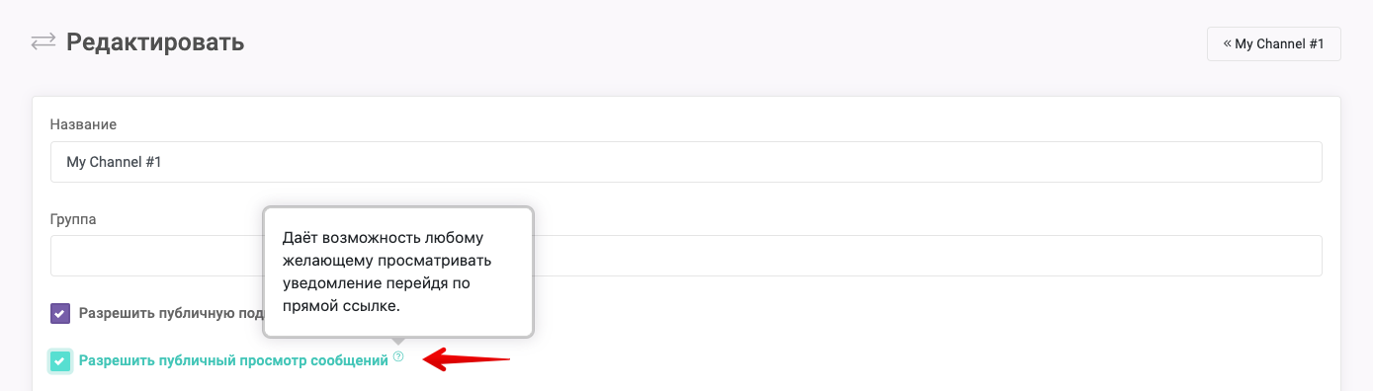Click the Группа field label

[x=73, y=219]
